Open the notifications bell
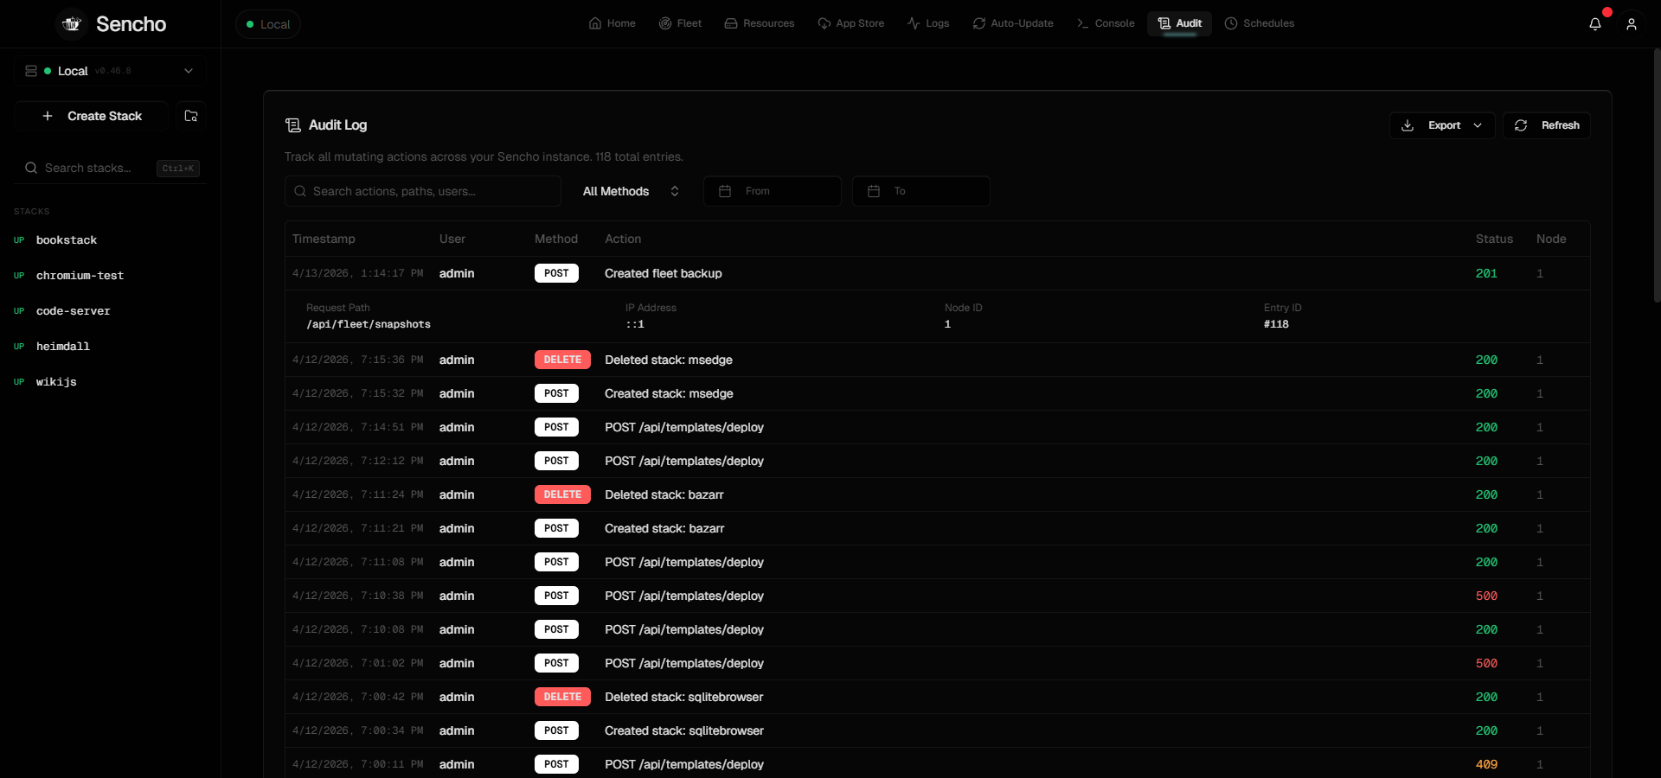Image resolution: width=1661 pixels, height=778 pixels. click(x=1595, y=24)
